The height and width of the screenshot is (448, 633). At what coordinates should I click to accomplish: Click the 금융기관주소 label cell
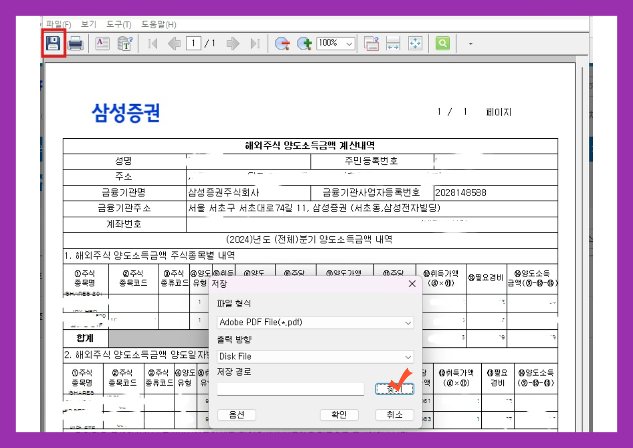click(124, 208)
